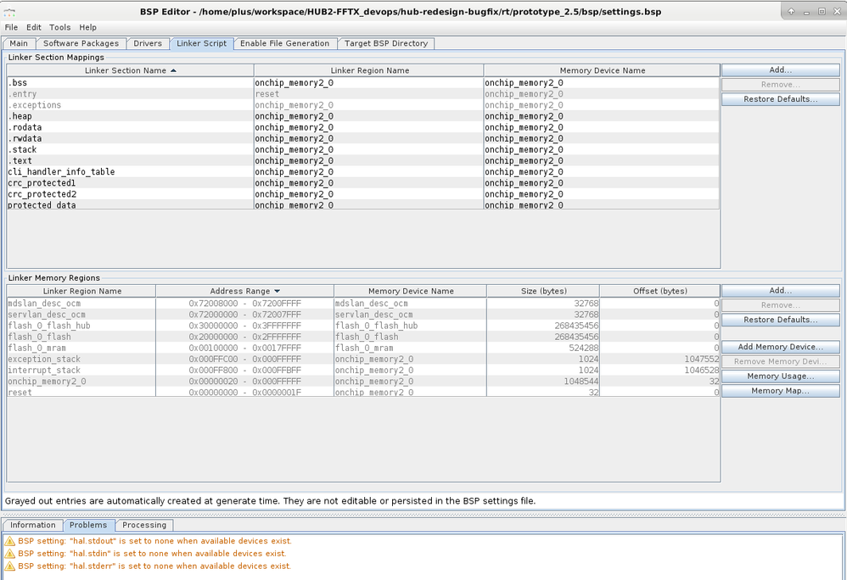This screenshot has width=847, height=580.
Task: Click the Add Memory Device button
Action: [780, 347]
